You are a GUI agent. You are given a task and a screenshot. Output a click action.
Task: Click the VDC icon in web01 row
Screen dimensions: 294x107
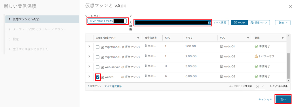coord(222,76)
